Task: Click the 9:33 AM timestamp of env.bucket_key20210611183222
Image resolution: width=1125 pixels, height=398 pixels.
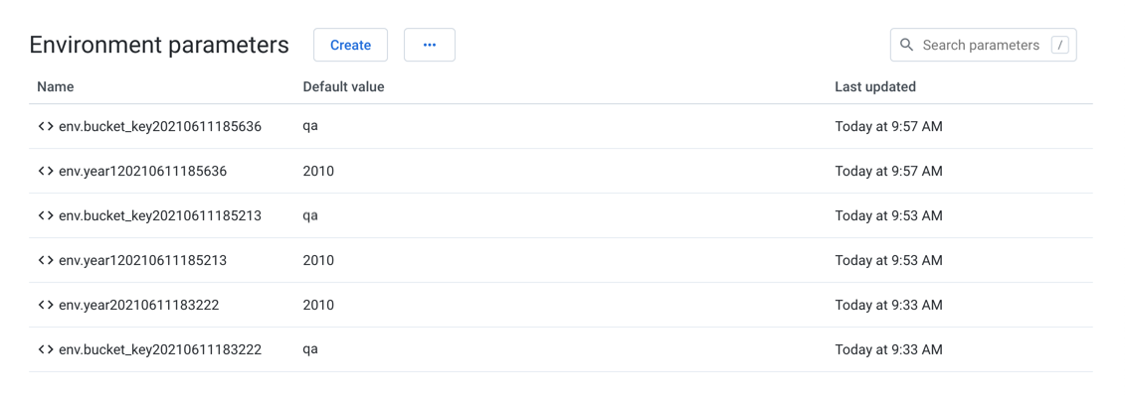Action: point(888,349)
